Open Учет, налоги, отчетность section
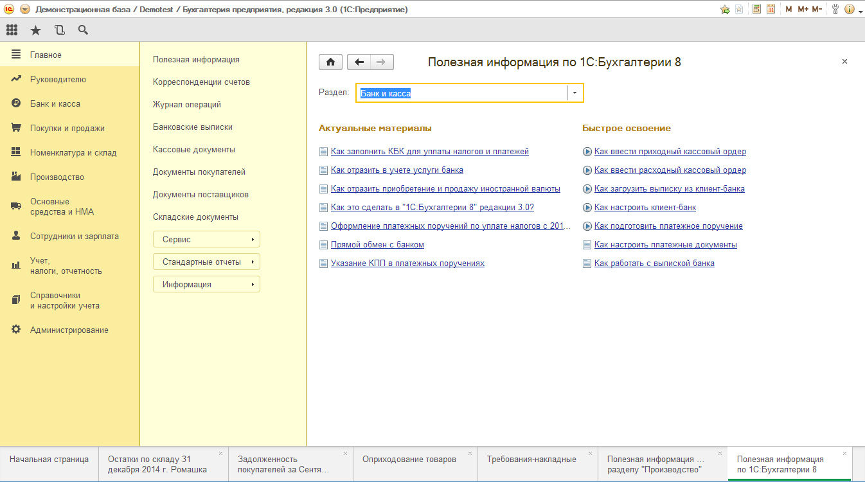 (69, 265)
